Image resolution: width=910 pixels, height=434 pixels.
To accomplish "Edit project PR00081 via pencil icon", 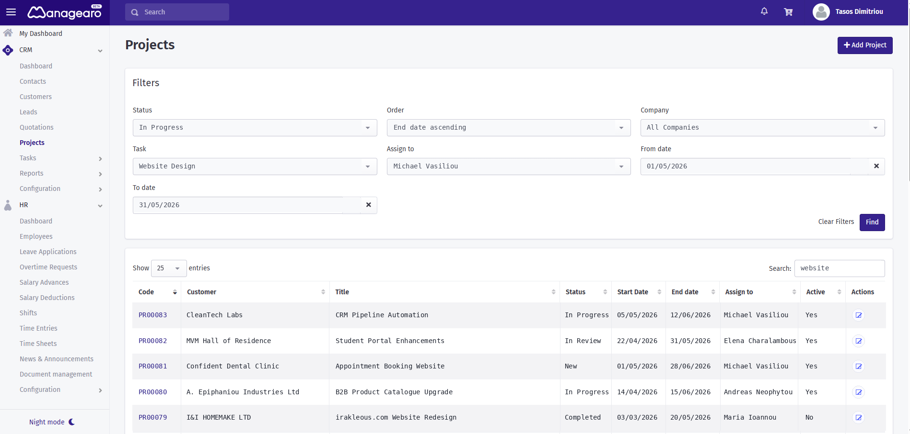I will [x=859, y=367].
